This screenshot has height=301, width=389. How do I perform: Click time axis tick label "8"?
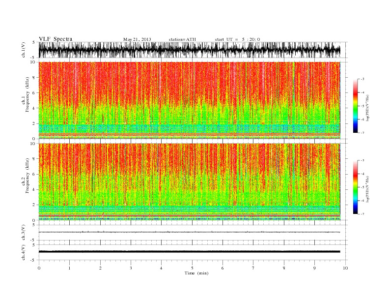pos(284,268)
